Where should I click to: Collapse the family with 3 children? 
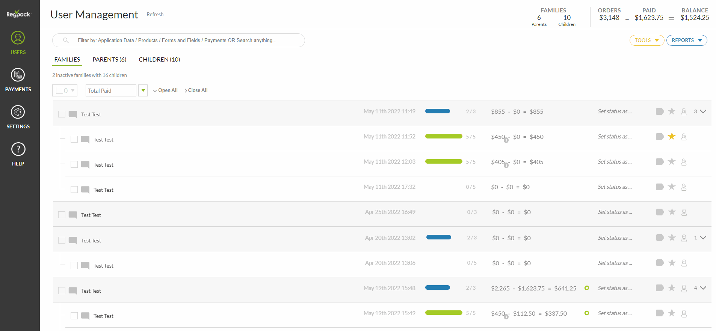pyautogui.click(x=703, y=111)
